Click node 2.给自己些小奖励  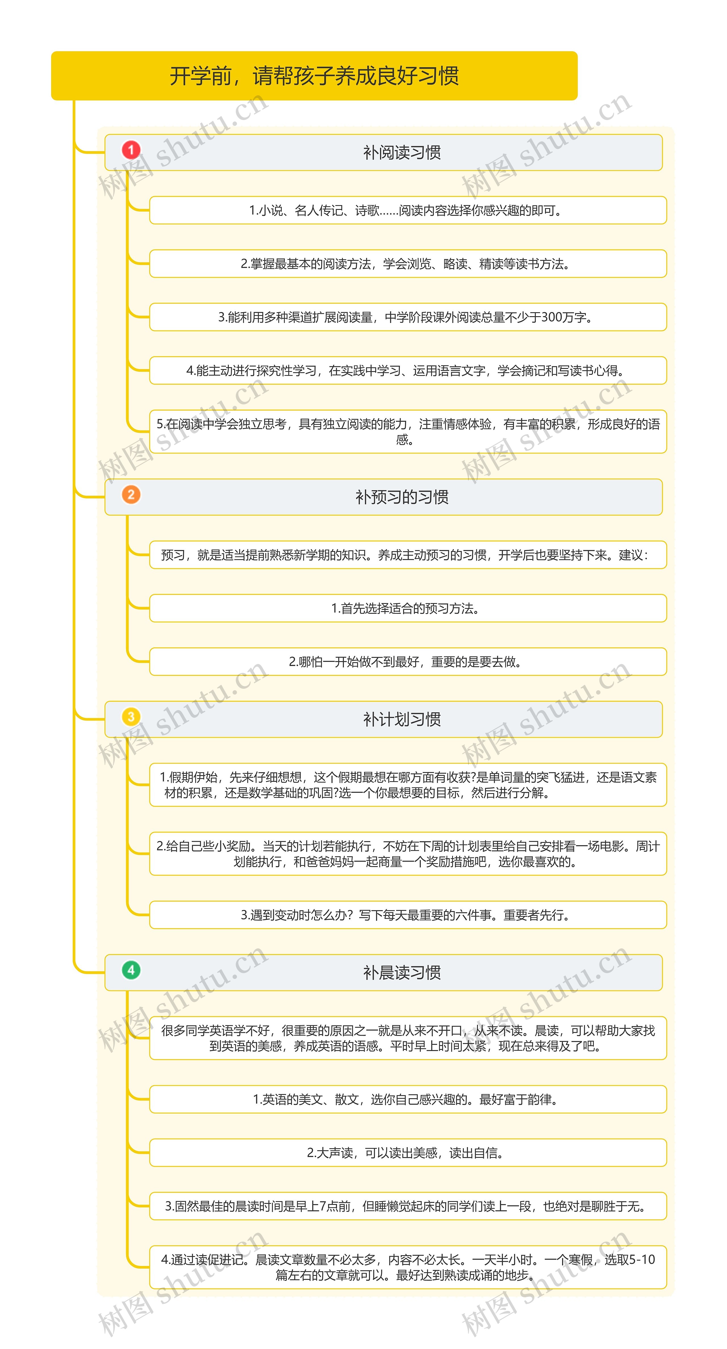408,854
